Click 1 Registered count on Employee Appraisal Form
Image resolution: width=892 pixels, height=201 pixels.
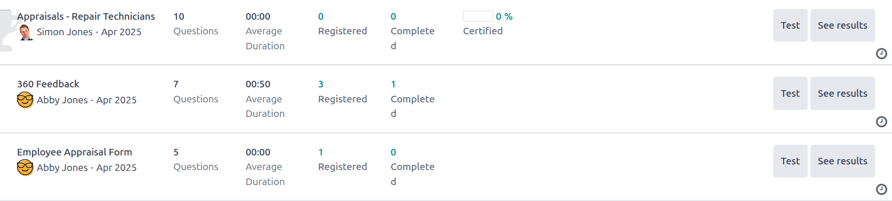321,152
